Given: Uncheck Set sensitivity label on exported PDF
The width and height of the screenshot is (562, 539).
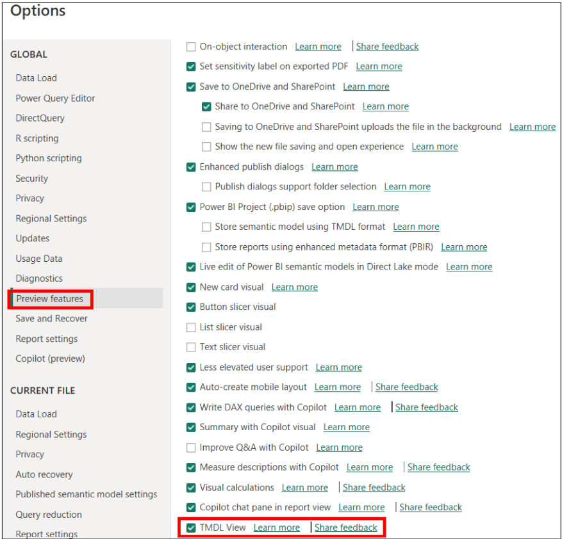Looking at the screenshot, I should tap(191, 67).
